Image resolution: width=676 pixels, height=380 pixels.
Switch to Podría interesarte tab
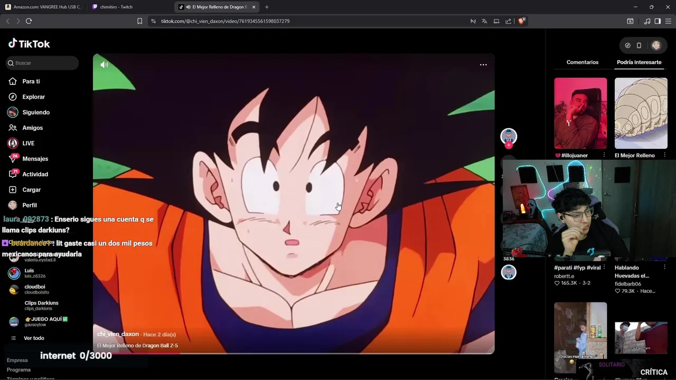pos(639,62)
